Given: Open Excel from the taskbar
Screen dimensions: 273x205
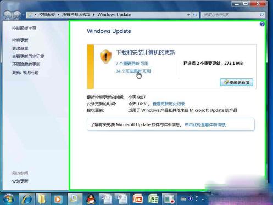Looking at the screenshot, I should click(x=153, y=199).
